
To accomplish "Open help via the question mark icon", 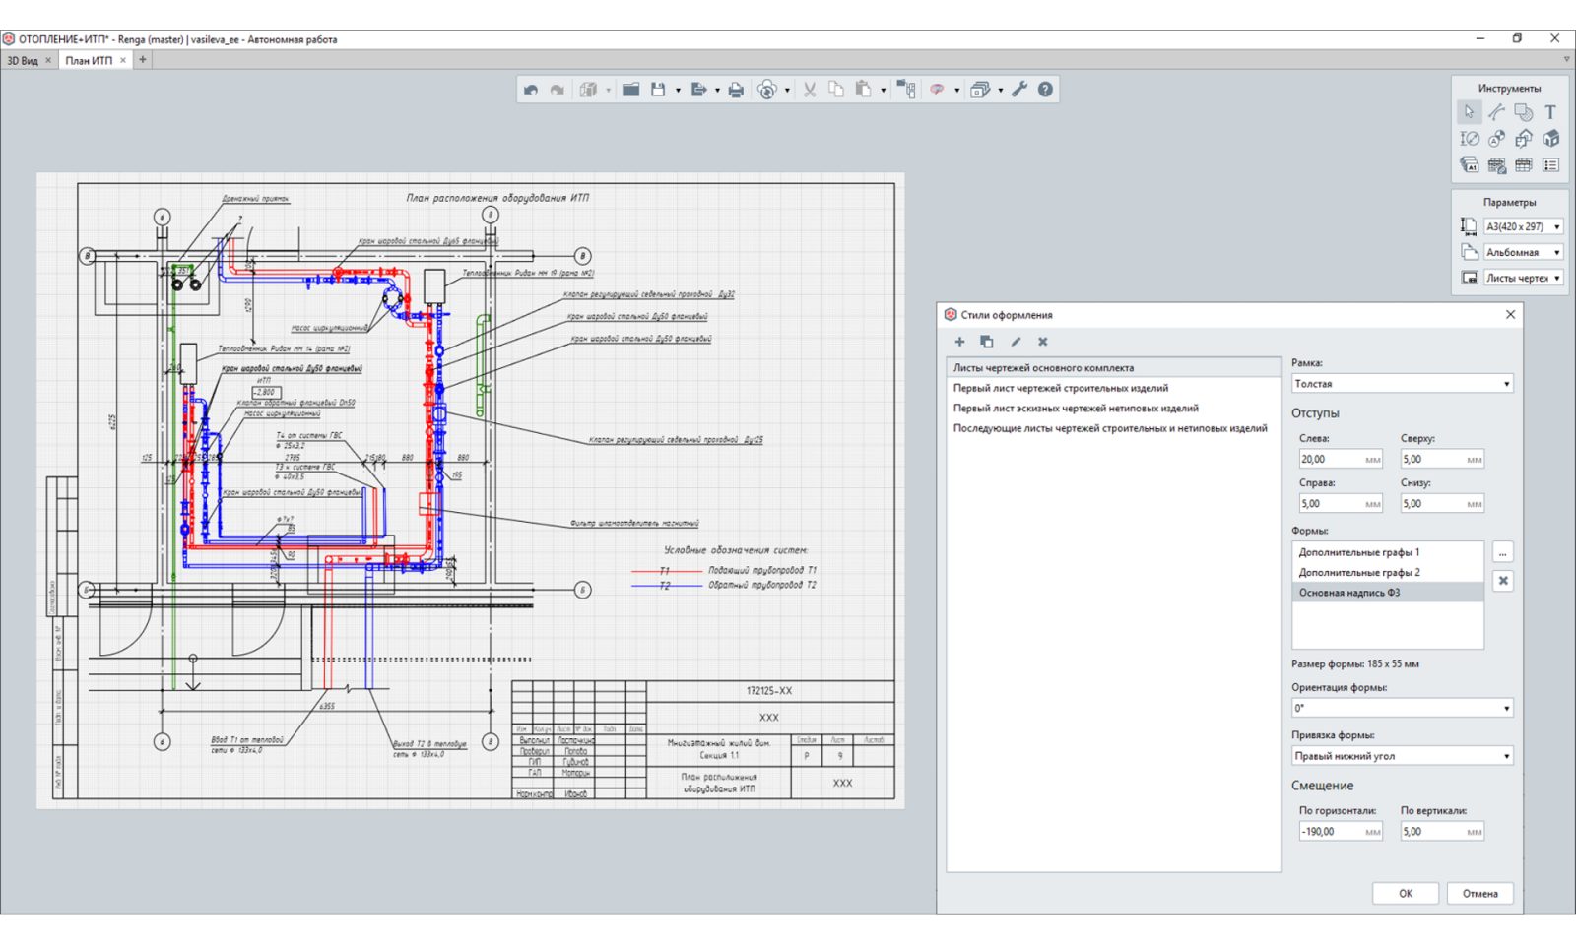I will tap(1045, 90).
